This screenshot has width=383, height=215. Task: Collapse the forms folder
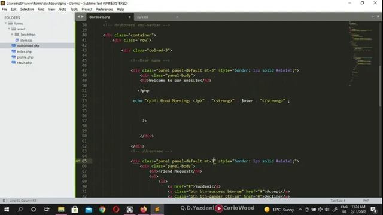tap(5, 23)
